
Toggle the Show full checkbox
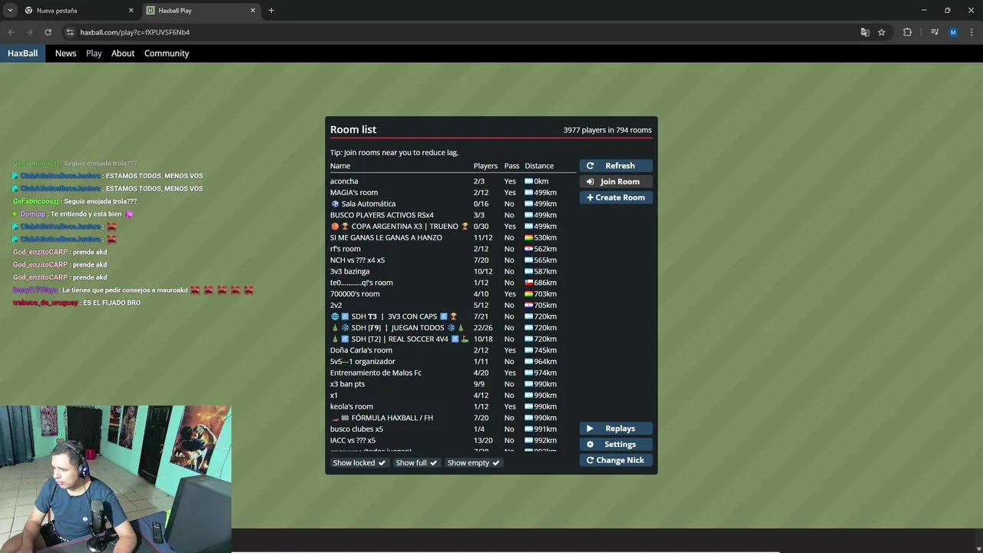[x=416, y=463]
